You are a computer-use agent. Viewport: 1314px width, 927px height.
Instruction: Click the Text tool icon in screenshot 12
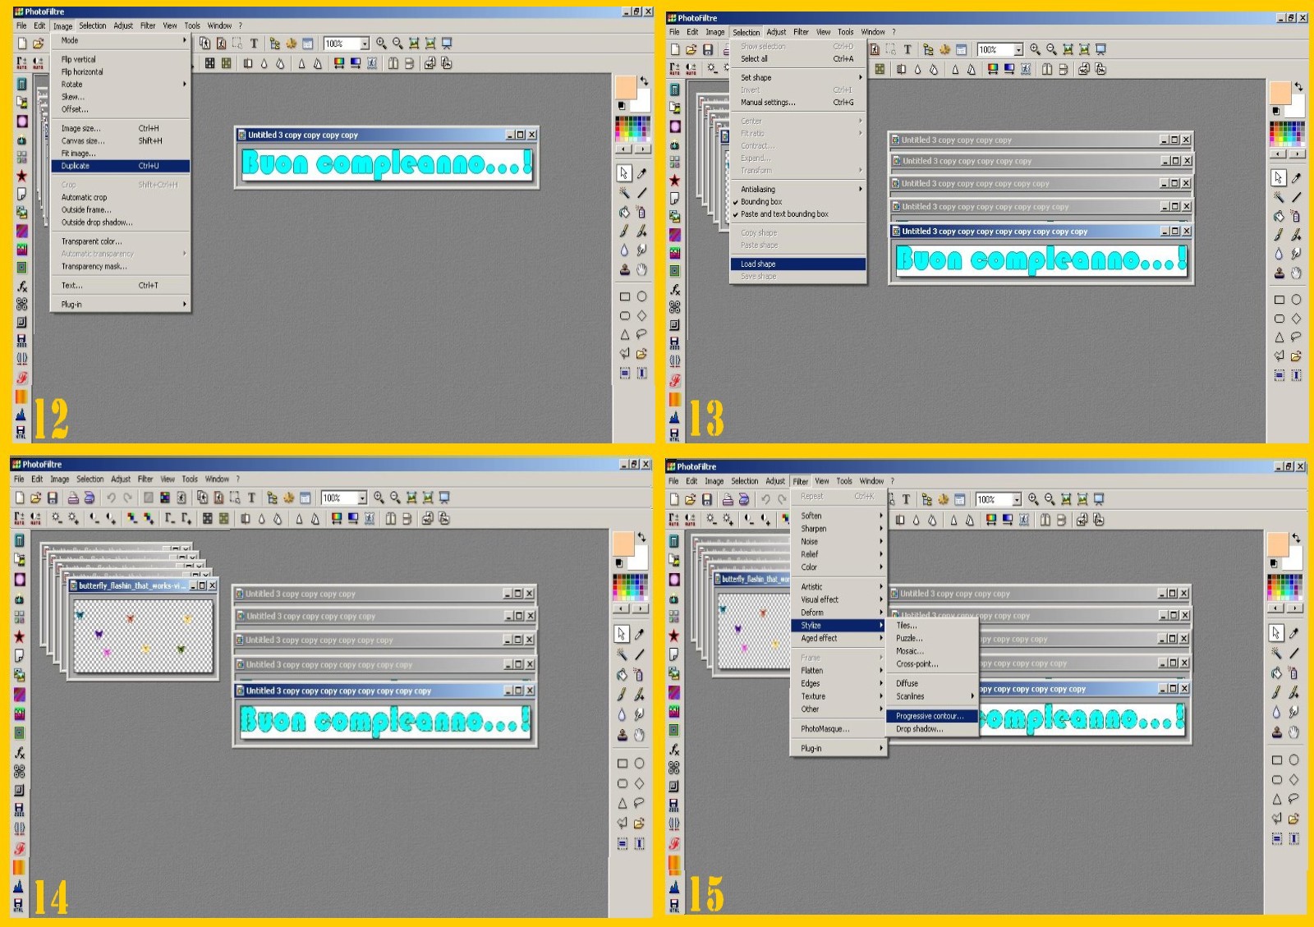(x=254, y=44)
